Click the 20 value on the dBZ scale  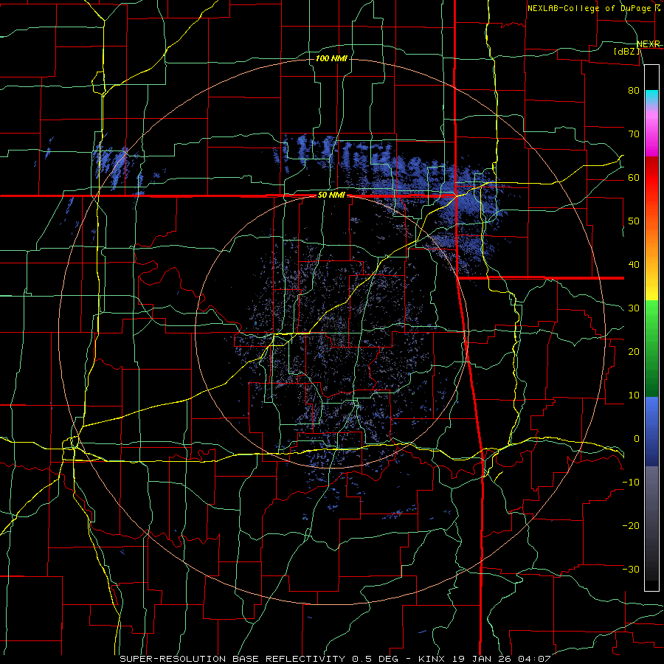(634, 352)
